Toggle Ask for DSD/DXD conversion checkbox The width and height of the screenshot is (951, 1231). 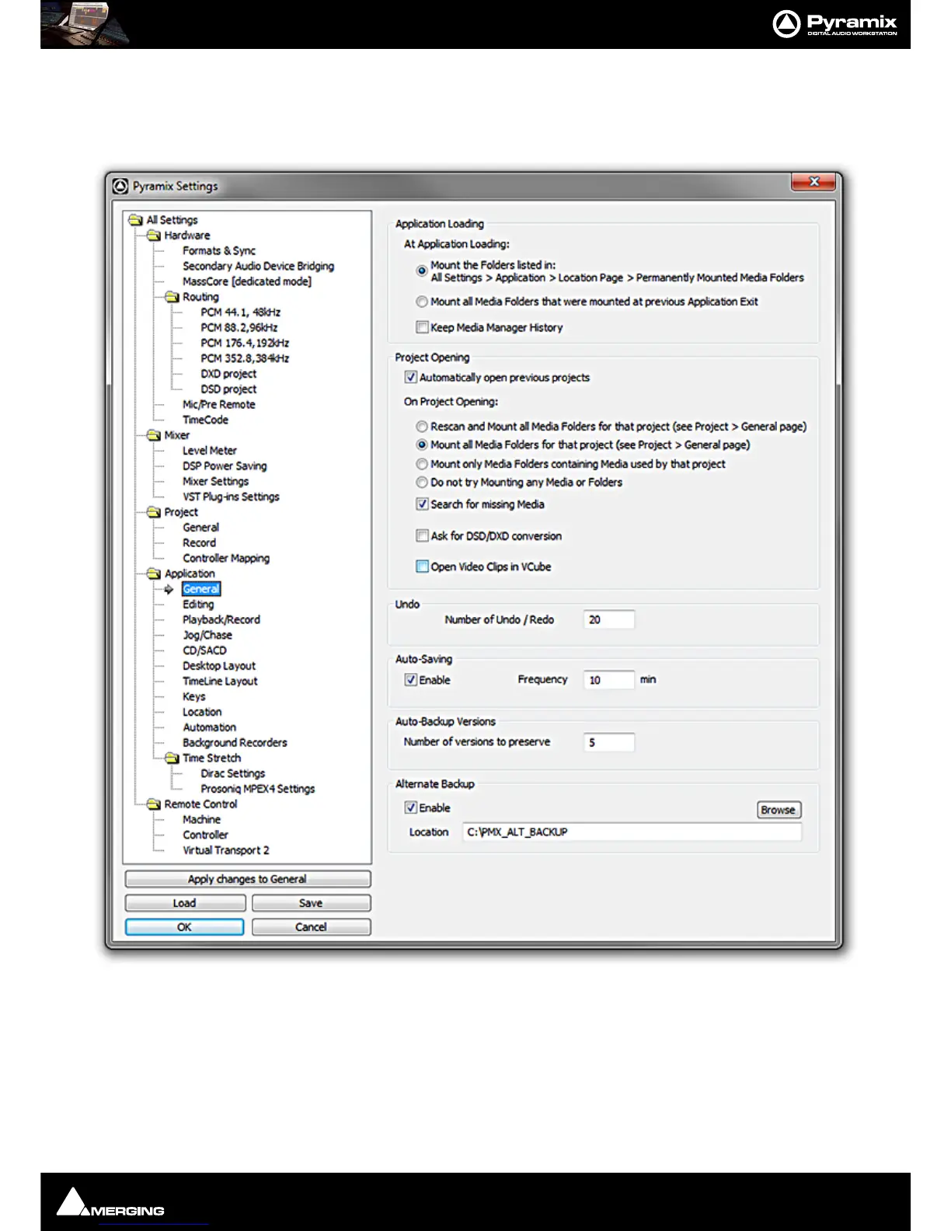(x=422, y=535)
